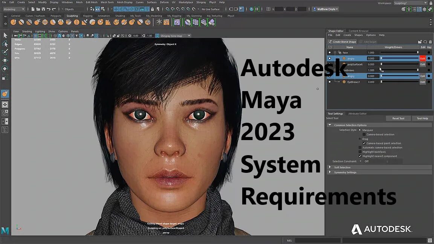Select the Smooth sculpting tool icon

tap(21, 22)
